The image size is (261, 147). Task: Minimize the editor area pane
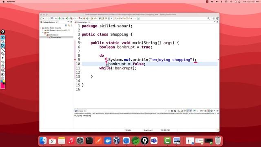215,22
